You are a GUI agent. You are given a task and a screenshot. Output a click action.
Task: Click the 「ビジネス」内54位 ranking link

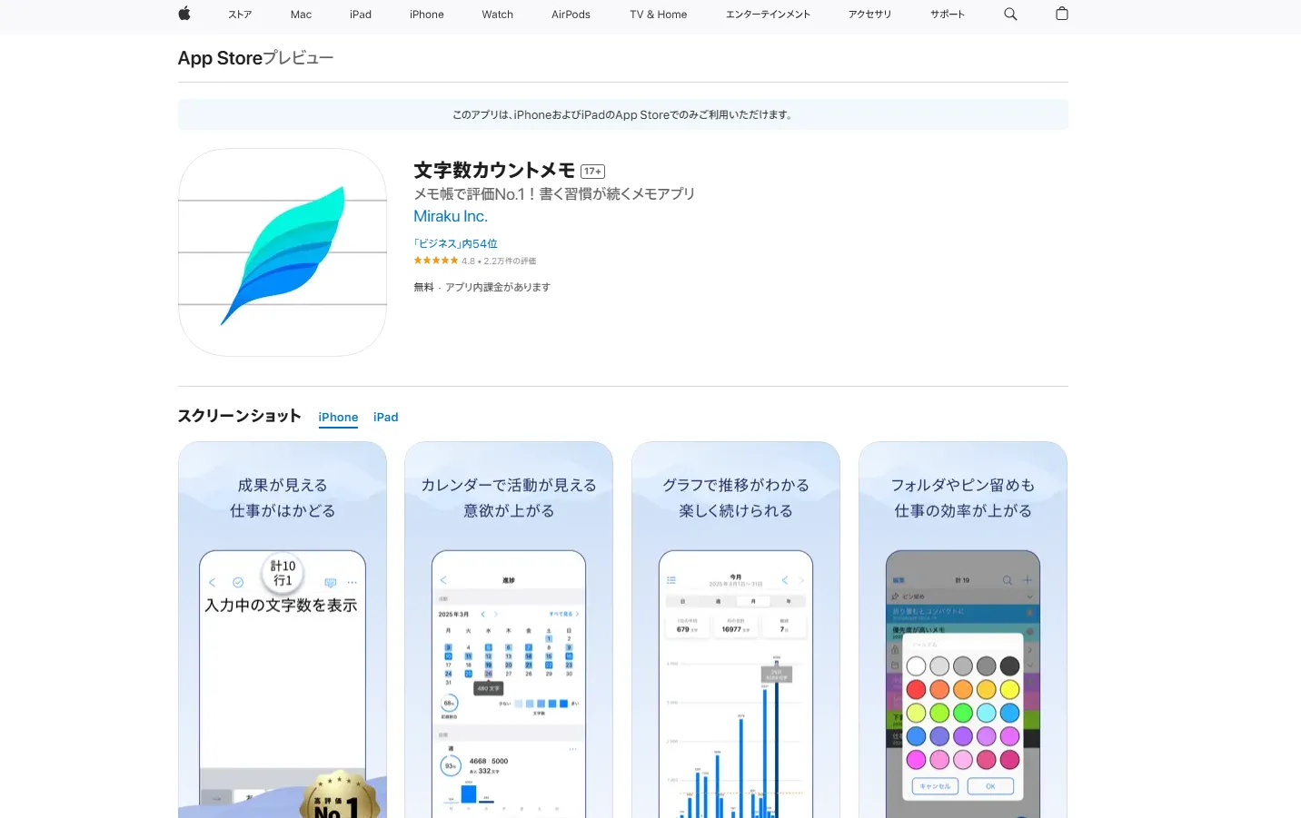pos(455,243)
